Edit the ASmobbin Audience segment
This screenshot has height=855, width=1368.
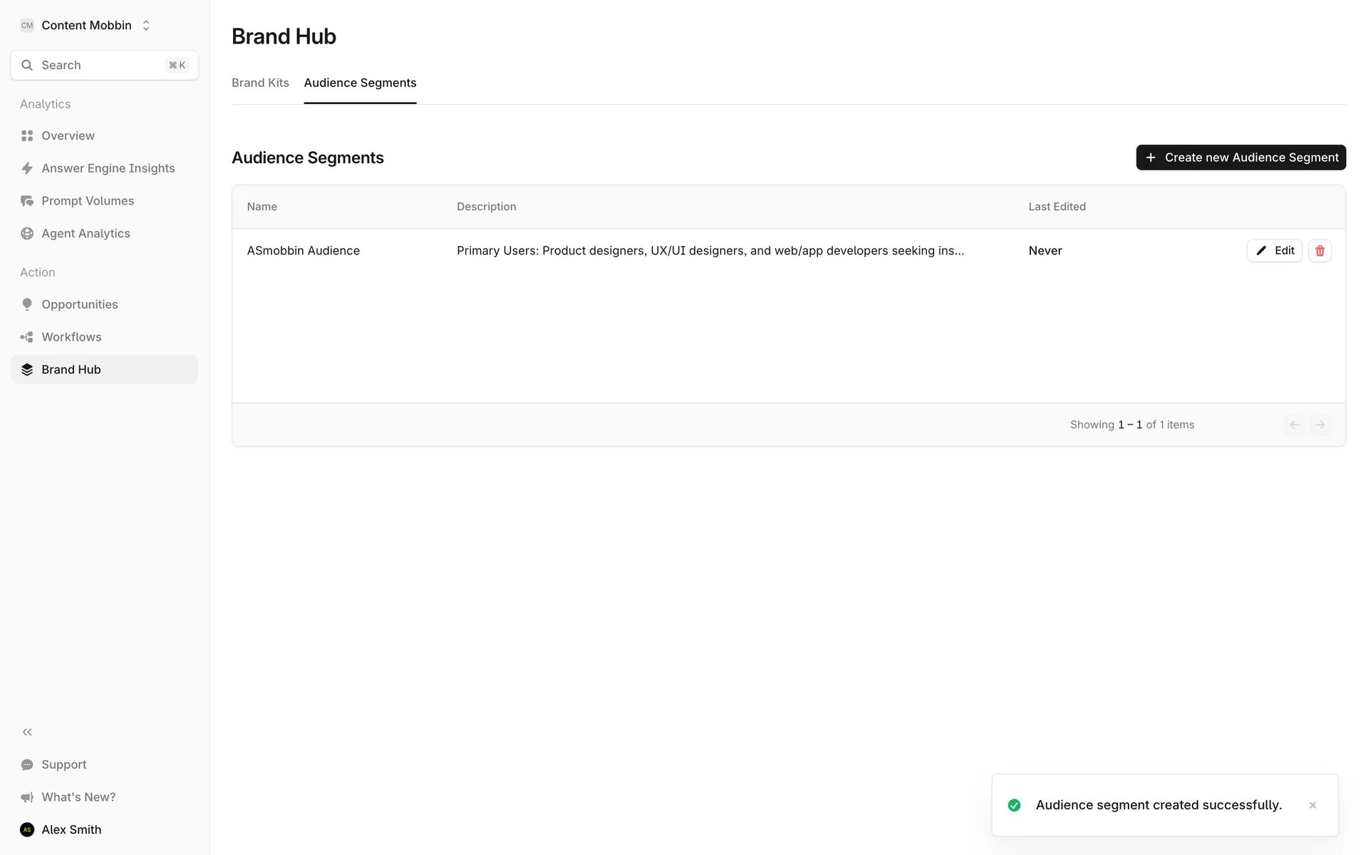point(1274,251)
